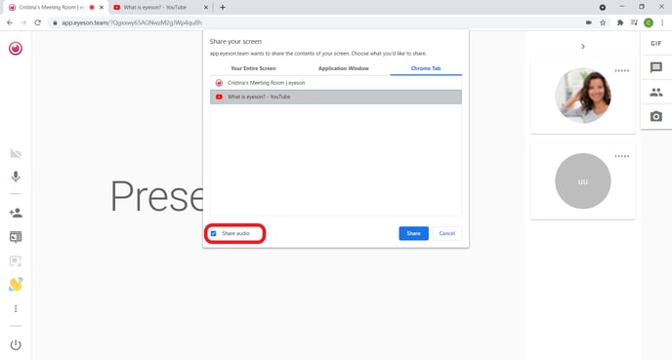Image resolution: width=672 pixels, height=360 pixels.
Task: Go forward in browser history
Action: coord(23,22)
